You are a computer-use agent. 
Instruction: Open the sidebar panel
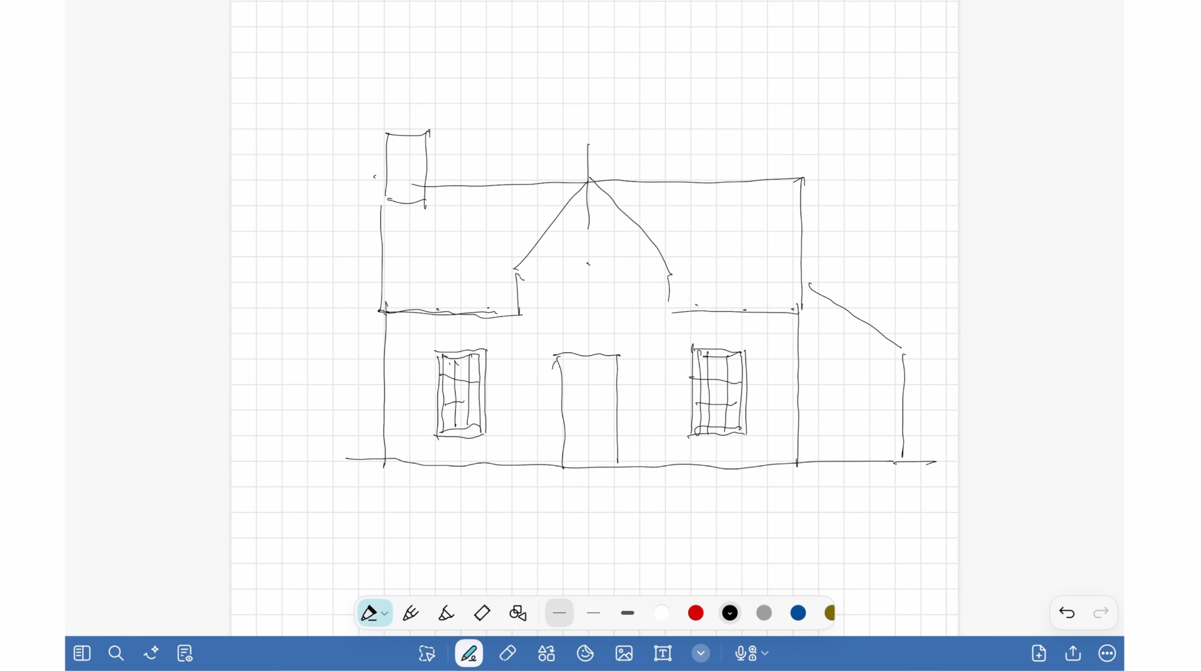[x=82, y=653]
